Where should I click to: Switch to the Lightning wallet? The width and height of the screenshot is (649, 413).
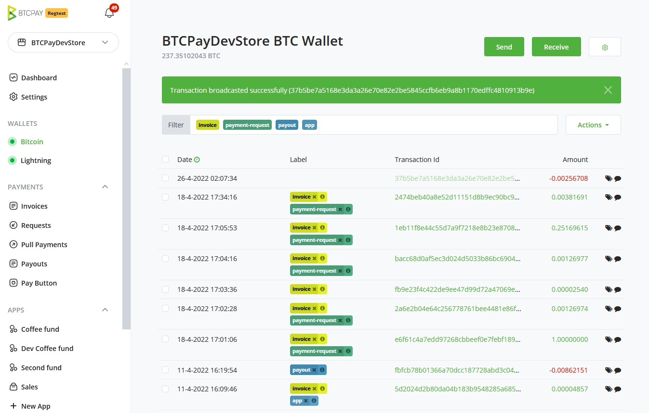(35, 160)
